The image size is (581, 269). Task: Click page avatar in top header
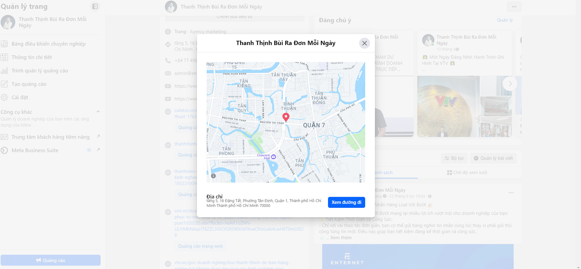point(171,7)
